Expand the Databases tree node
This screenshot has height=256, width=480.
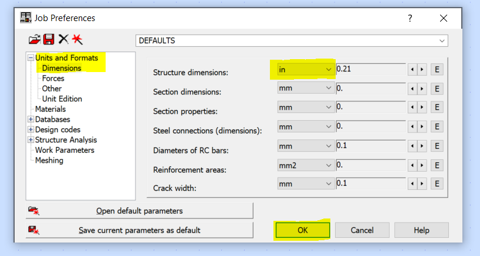click(x=31, y=120)
